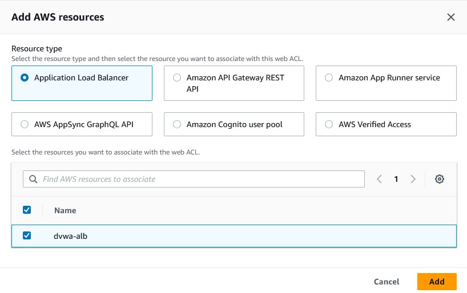Open table preferences gear icon
Viewport: 467px width, 293px height.
point(439,179)
